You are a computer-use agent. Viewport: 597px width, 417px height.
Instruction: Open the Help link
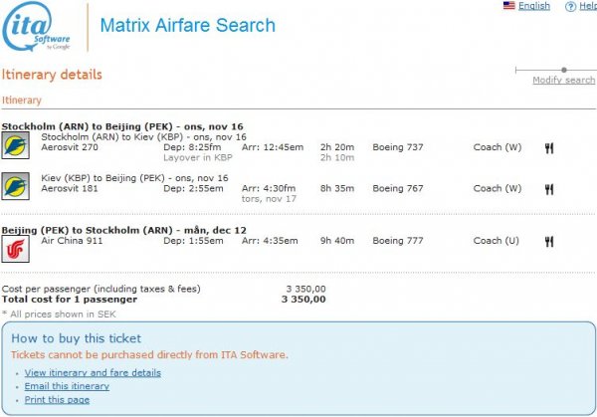point(587,6)
